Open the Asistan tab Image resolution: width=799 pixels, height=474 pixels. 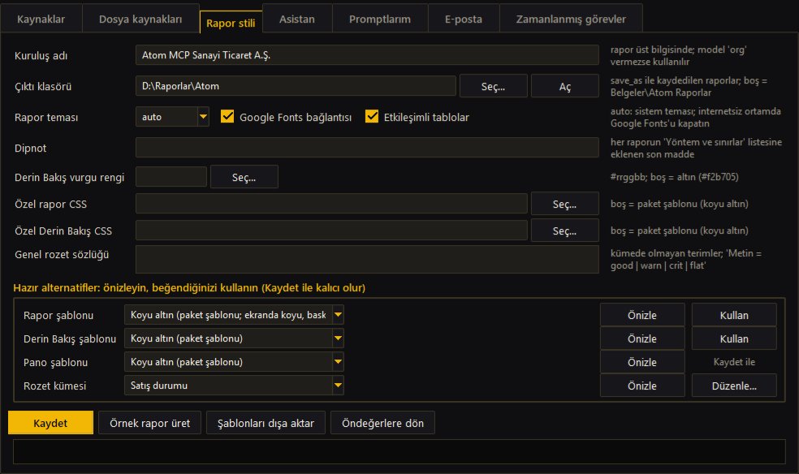point(297,19)
